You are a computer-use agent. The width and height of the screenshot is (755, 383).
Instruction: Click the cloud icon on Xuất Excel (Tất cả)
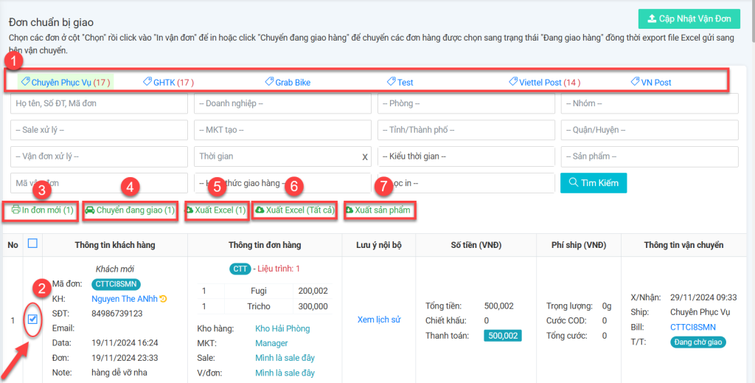(260, 210)
